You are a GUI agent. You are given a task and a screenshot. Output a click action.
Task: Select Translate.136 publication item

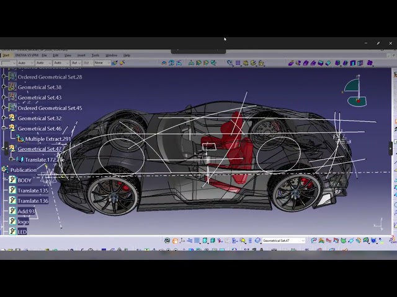coord(33,201)
